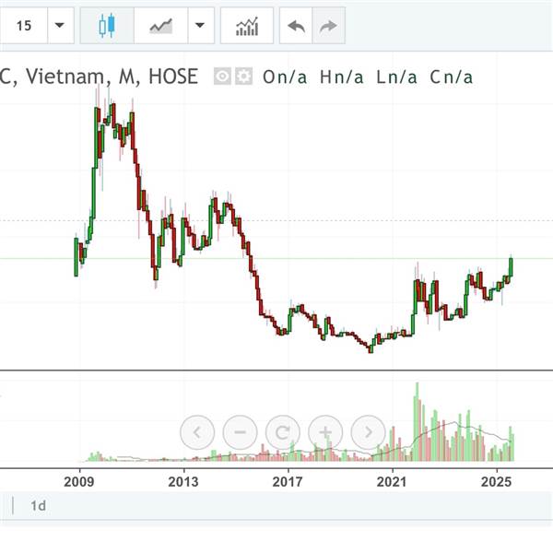The width and height of the screenshot is (553, 553).
Task: Click the 2021 time axis label
Action: (392, 481)
